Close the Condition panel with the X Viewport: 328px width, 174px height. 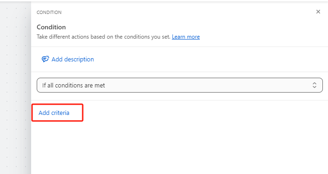318,12
